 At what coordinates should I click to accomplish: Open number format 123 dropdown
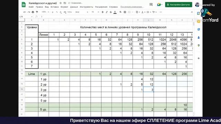[69, 12]
